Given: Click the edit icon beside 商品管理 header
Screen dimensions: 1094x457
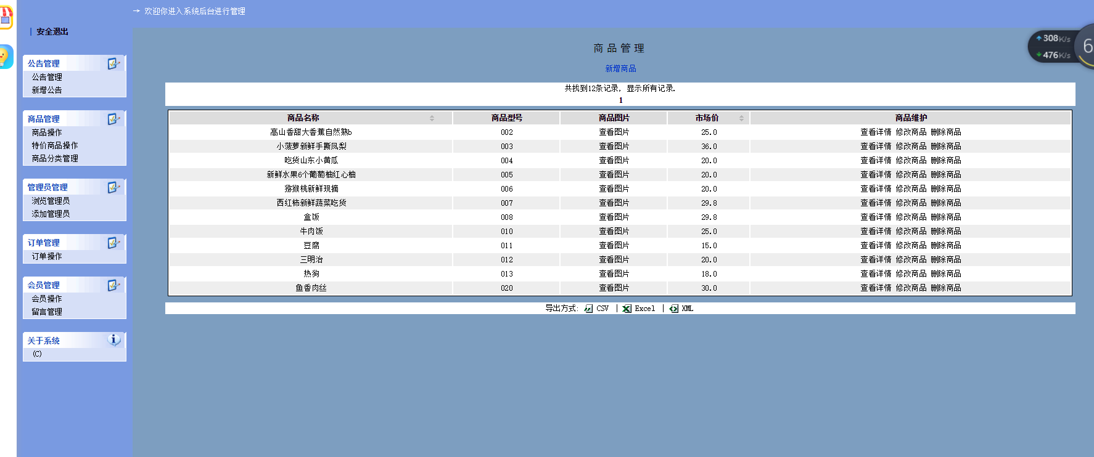Looking at the screenshot, I should pyautogui.click(x=113, y=119).
